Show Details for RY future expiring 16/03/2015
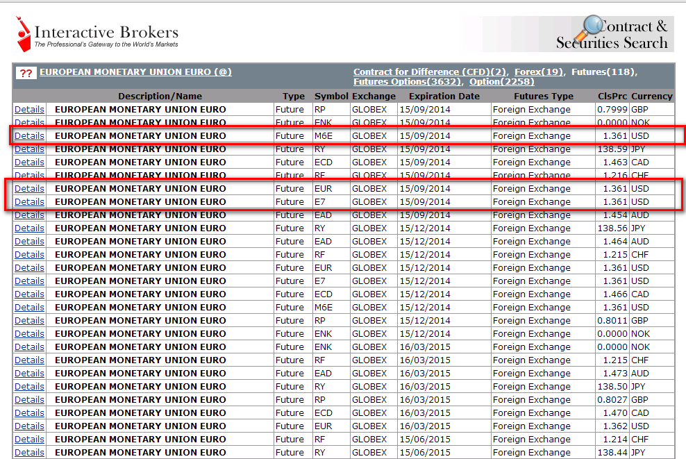 29,386
